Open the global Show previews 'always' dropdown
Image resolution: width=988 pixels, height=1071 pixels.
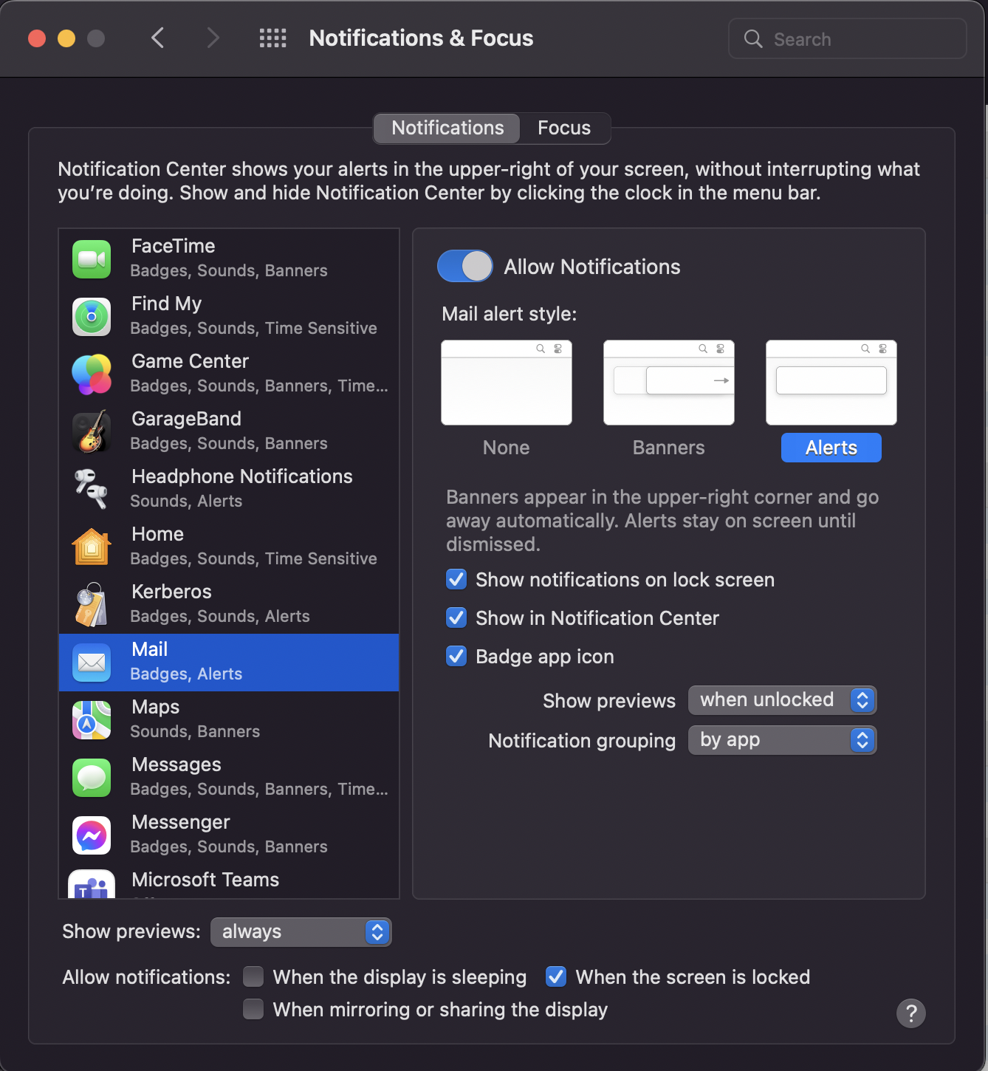(301, 932)
